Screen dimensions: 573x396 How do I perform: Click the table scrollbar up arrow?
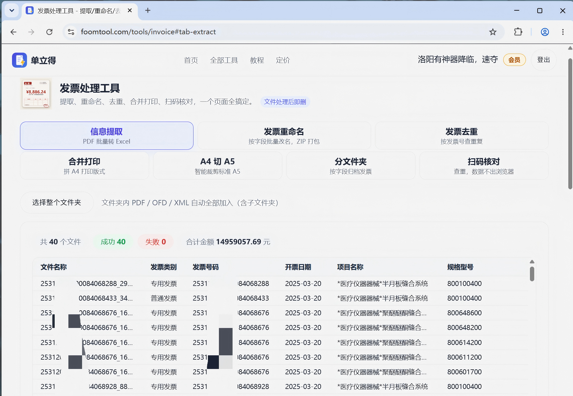pyautogui.click(x=532, y=262)
